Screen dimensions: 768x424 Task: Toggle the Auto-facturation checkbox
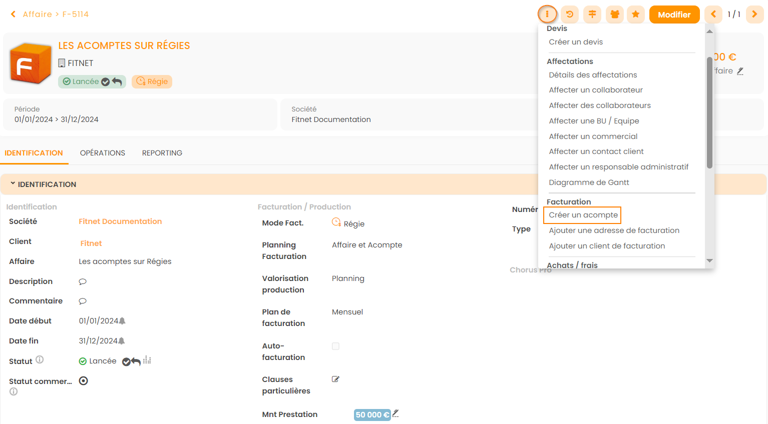click(x=335, y=346)
